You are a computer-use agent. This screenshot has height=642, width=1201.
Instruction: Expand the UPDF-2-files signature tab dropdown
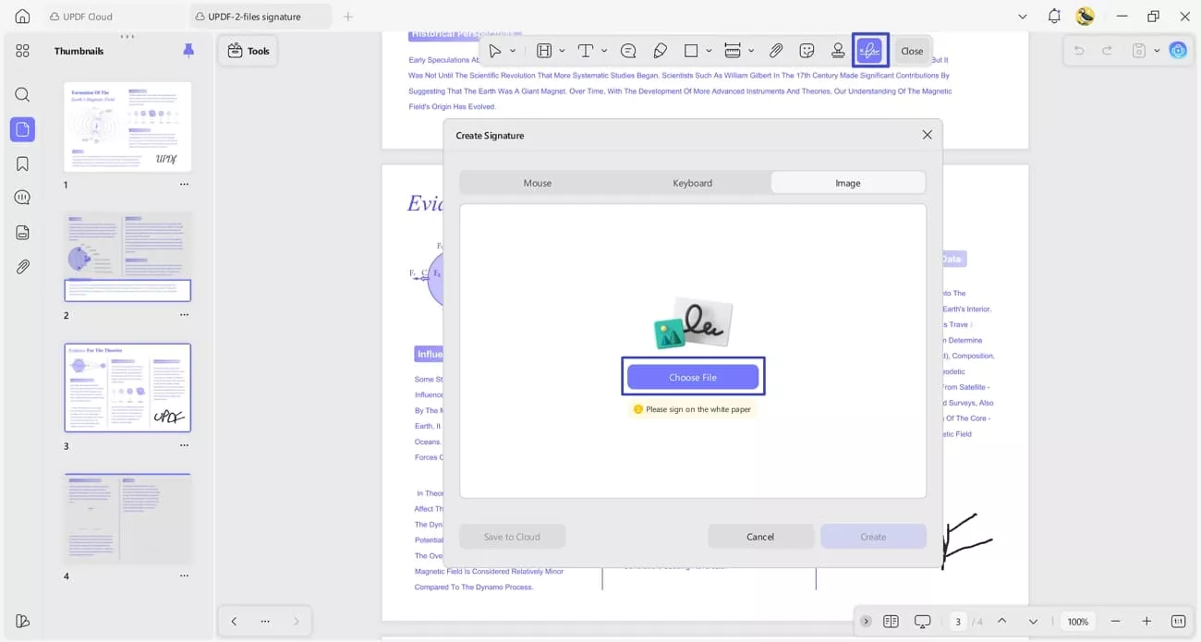(x=1022, y=16)
